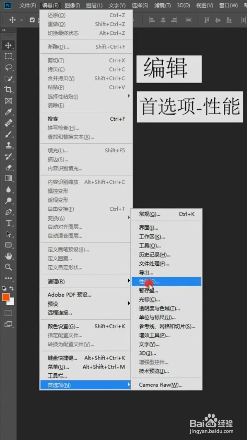Viewport: 247px width, 440px height.
Task: Open the 图层(L) menu
Action: 94,5
